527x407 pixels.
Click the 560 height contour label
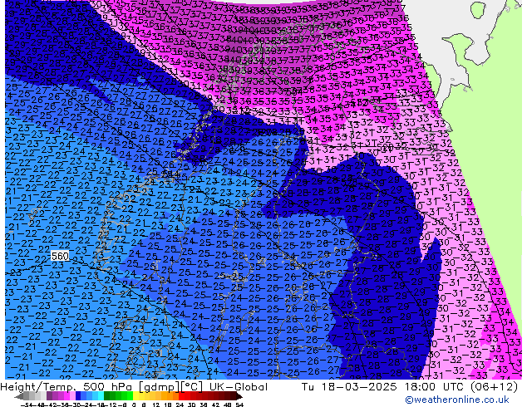pos(60,256)
